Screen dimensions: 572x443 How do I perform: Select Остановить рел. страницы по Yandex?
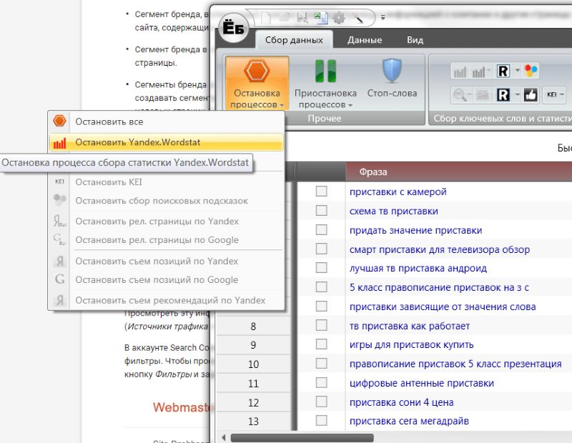coord(166,221)
